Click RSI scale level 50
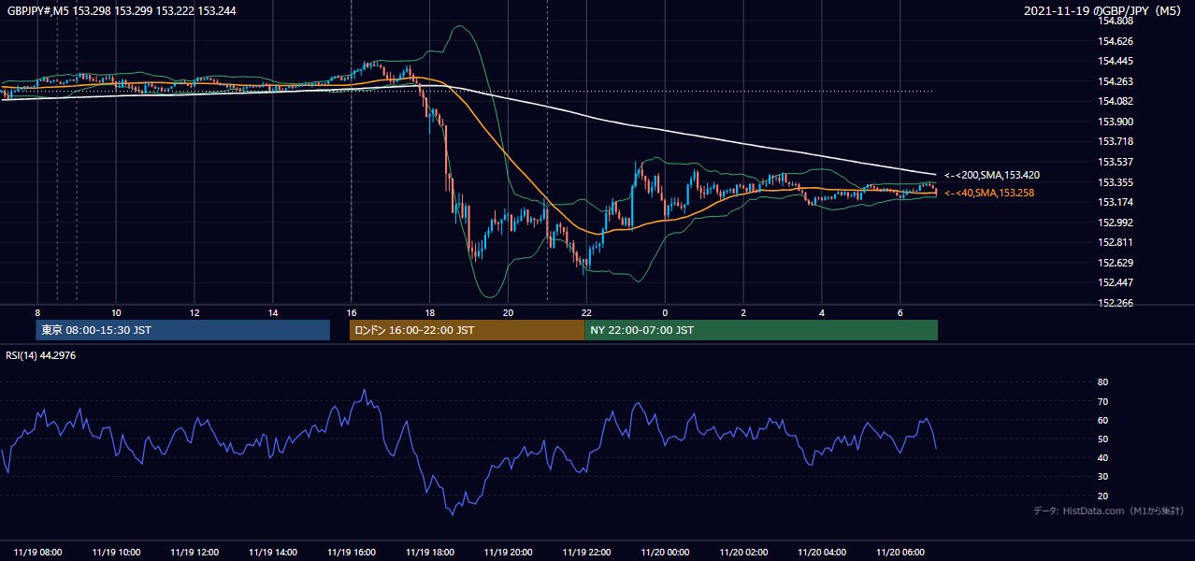The height and width of the screenshot is (561, 1195). click(1102, 439)
